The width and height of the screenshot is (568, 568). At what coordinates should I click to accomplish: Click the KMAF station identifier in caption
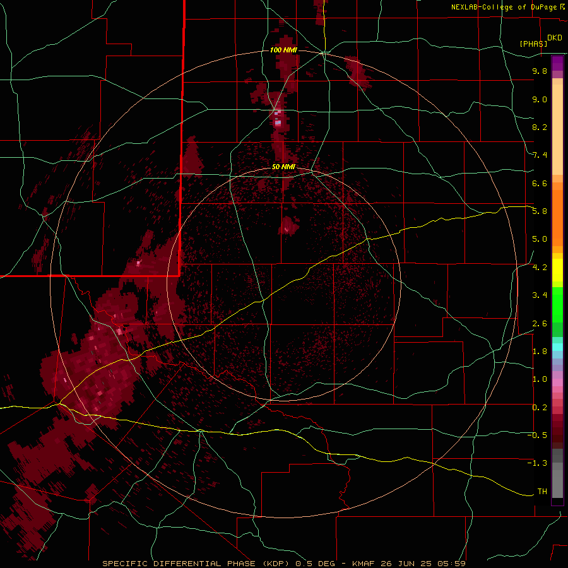pos(364,564)
